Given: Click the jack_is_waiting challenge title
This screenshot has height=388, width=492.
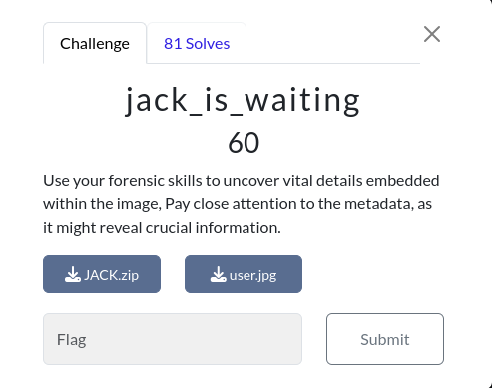Looking at the screenshot, I should point(244,101).
